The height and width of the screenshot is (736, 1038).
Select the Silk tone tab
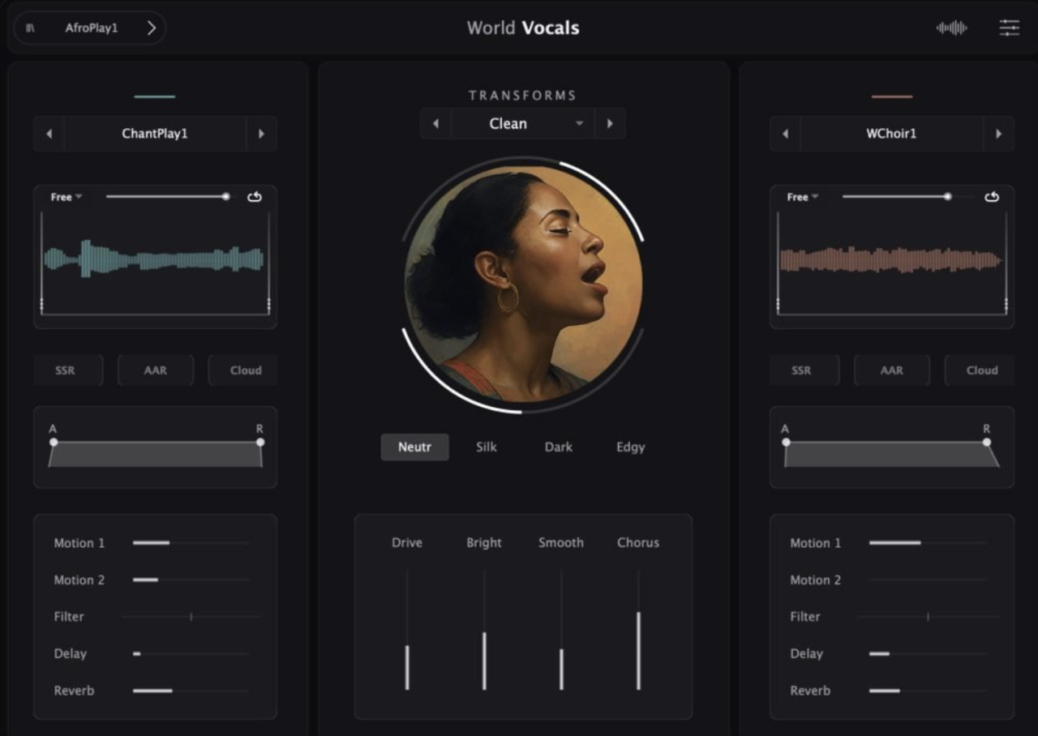tap(487, 447)
